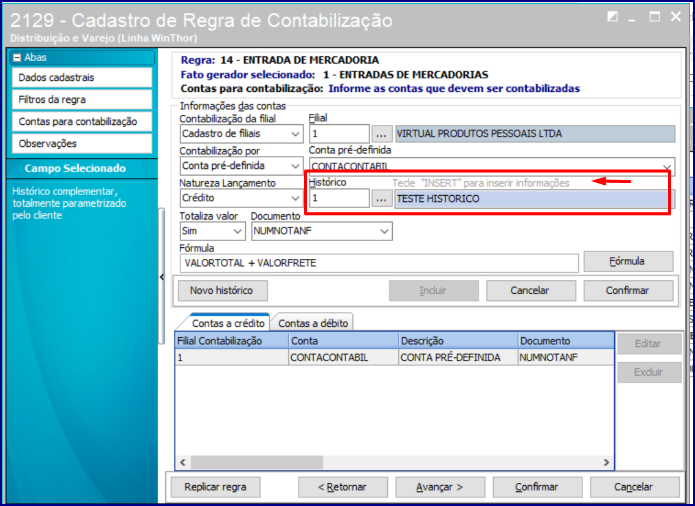
Task: Open Totaliza valor Sim dropdown
Action: coord(212,231)
